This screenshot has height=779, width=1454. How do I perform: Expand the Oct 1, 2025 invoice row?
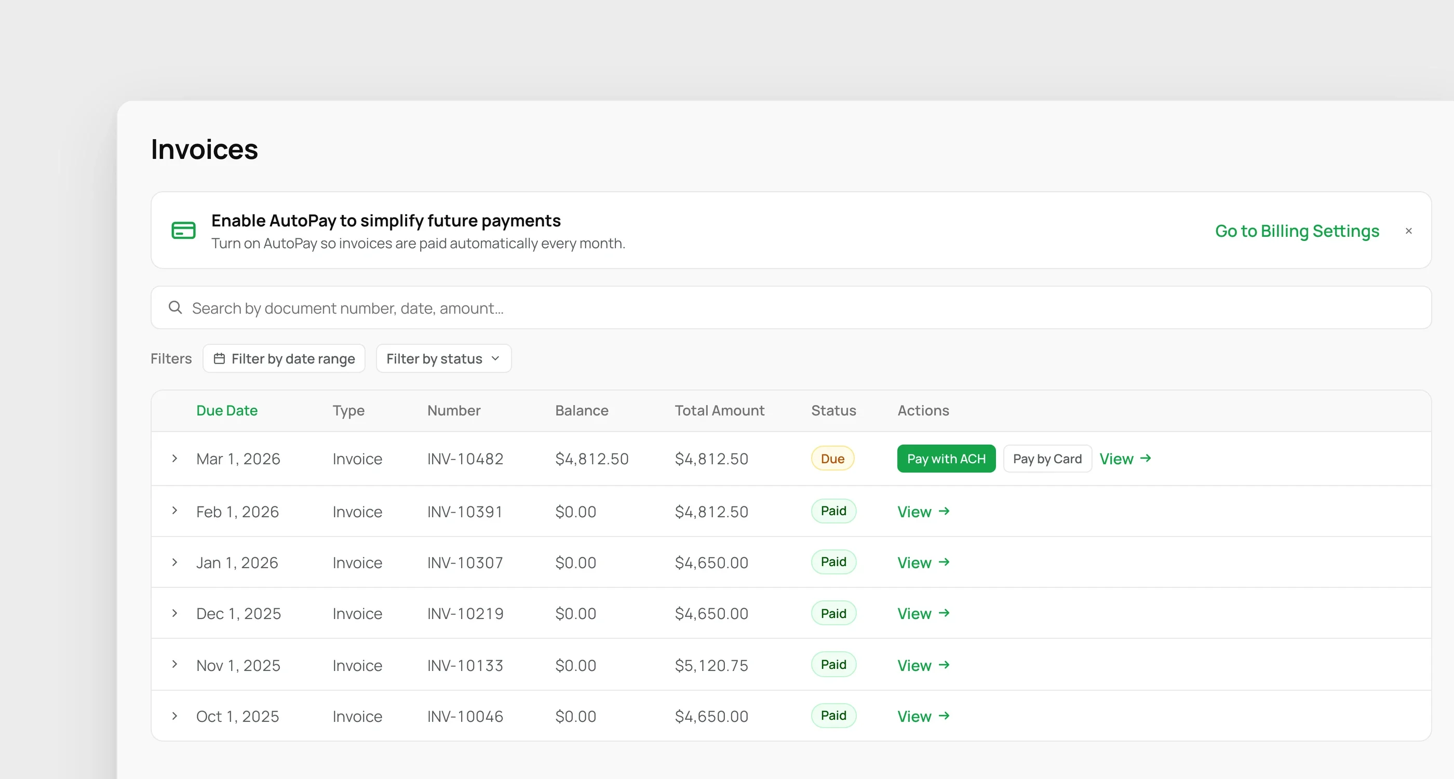coord(174,716)
